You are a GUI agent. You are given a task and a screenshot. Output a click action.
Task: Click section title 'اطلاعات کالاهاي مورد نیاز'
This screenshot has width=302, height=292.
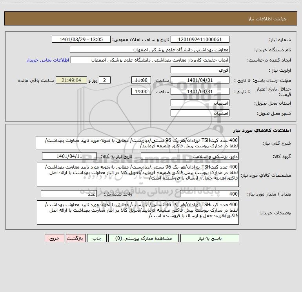[262, 131]
